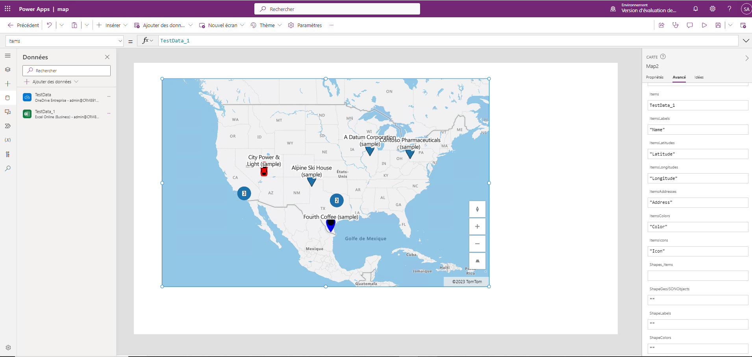Edit the ItemsIcons "Icon" field
This screenshot has width=752, height=357.
pos(698,251)
